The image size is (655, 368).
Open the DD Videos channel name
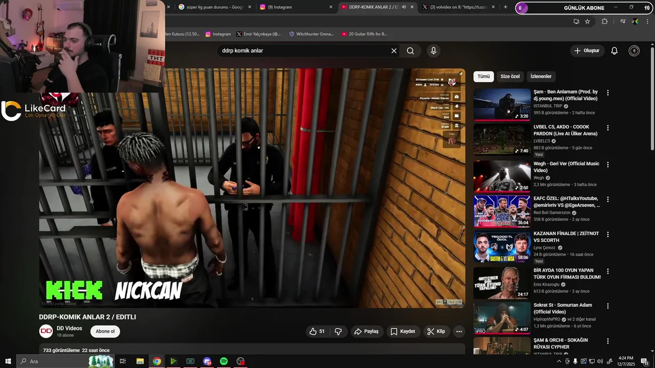70,328
